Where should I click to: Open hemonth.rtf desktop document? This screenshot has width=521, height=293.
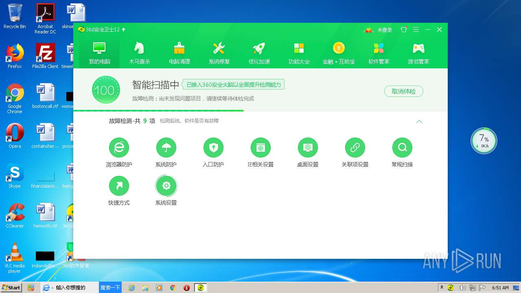click(45, 216)
